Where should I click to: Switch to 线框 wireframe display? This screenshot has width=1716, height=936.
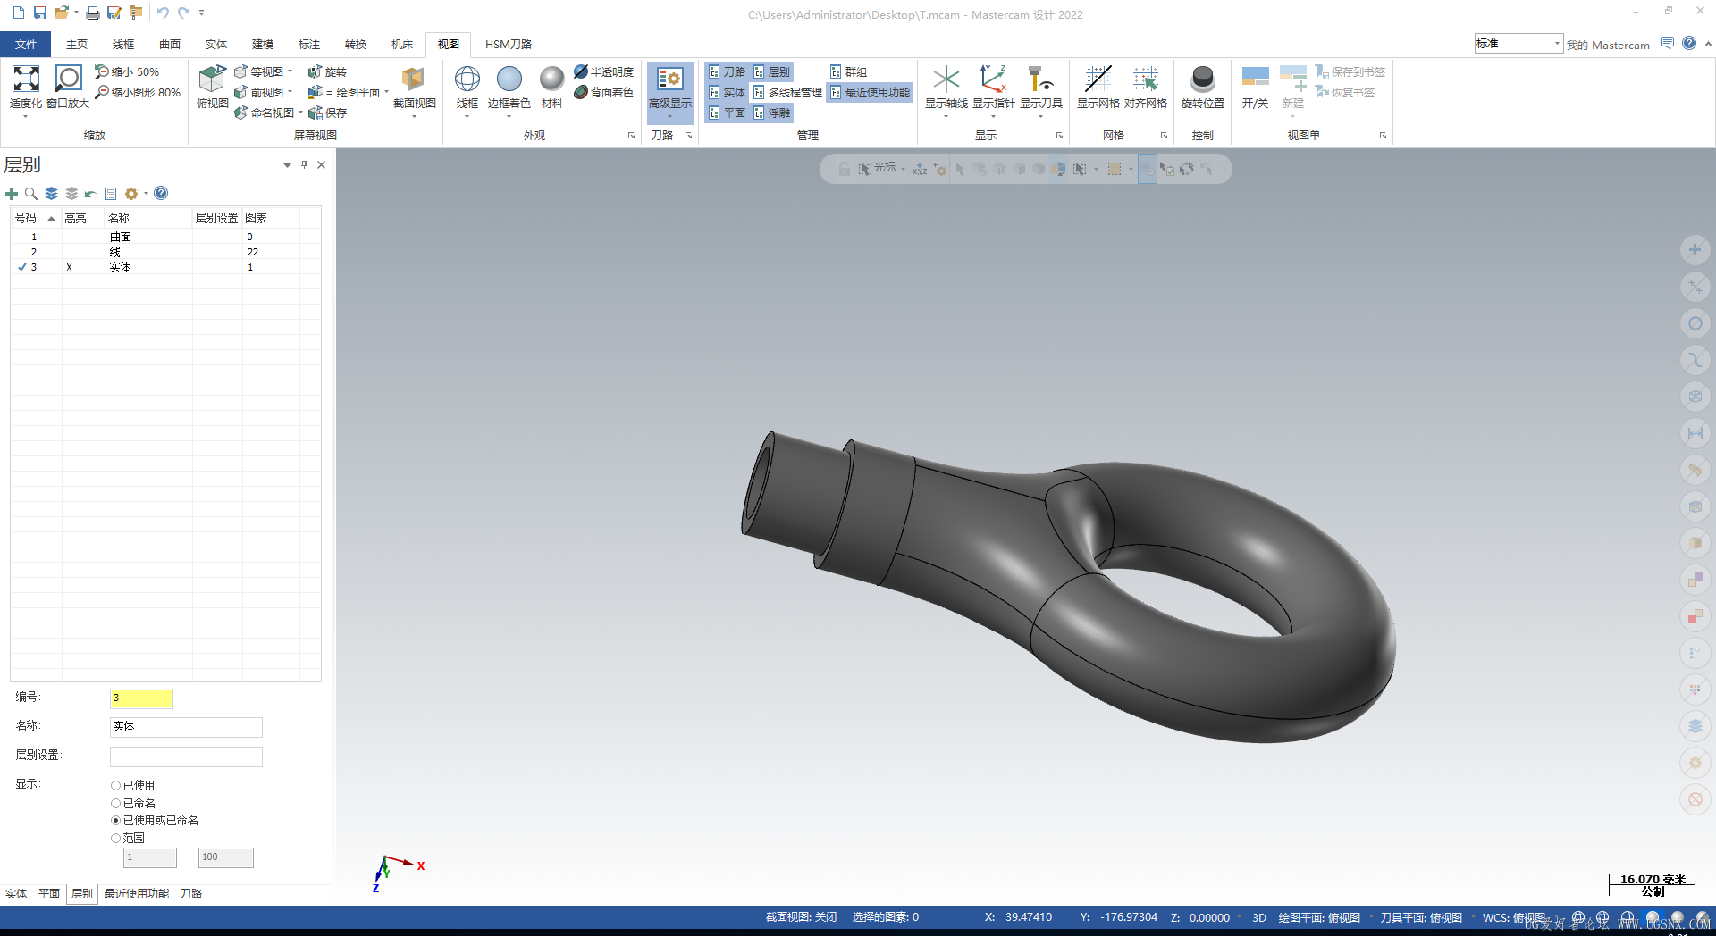(x=467, y=79)
